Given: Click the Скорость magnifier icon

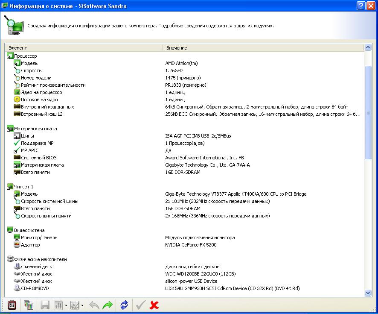Looking at the screenshot, I should pyautogui.click(x=17, y=70).
